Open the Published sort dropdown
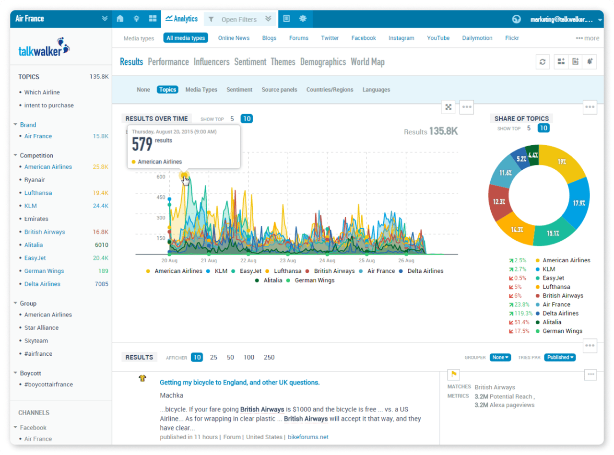Viewport: 614px width, 455px height. (559, 357)
